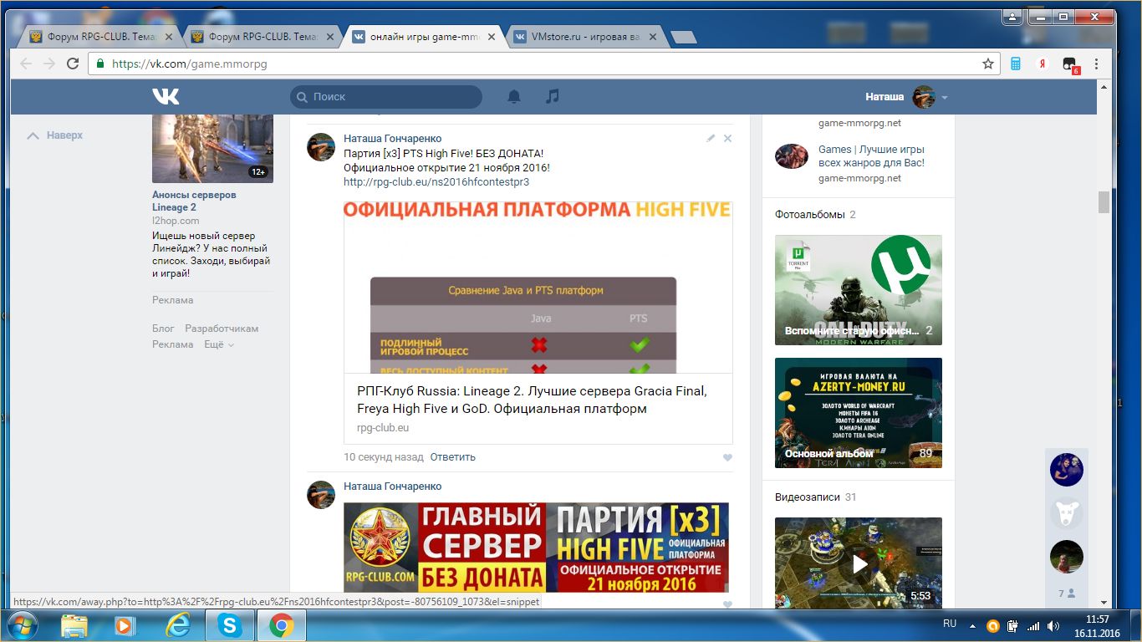Click the Chrome icon in the taskbar
Screen dimensions: 1142x642
pyautogui.click(x=281, y=625)
